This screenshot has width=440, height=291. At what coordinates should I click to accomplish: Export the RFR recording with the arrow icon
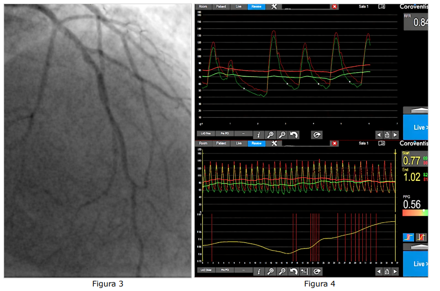pyautogui.click(x=317, y=135)
